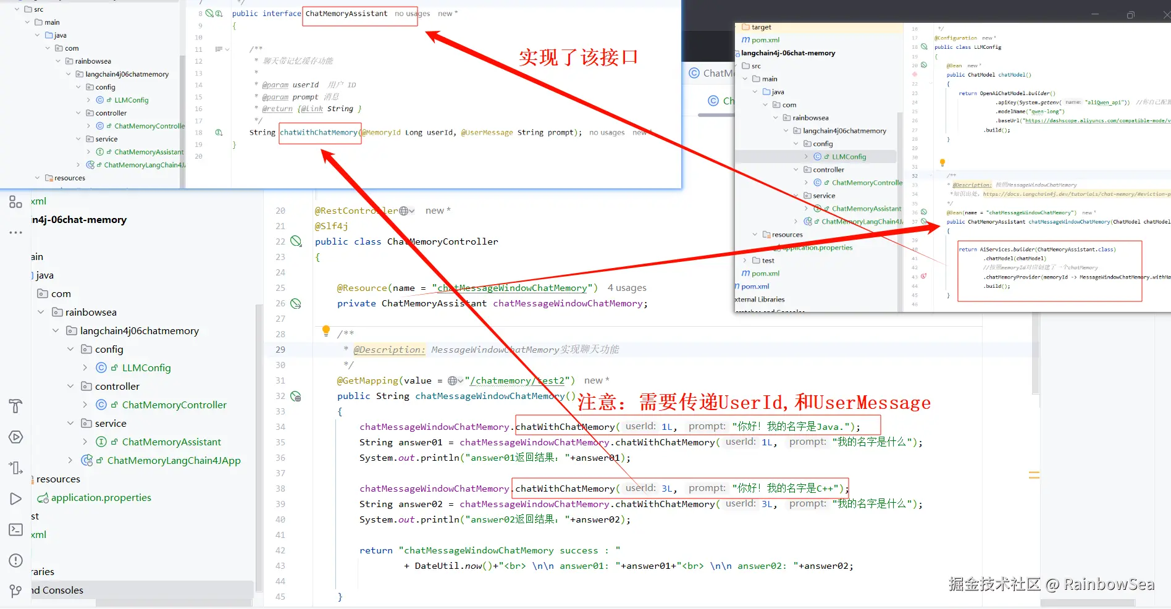Click the Spring Boot app icon beside ChatMemoryLangChain4JApp
Screen dimensions: 1171x609
87,460
